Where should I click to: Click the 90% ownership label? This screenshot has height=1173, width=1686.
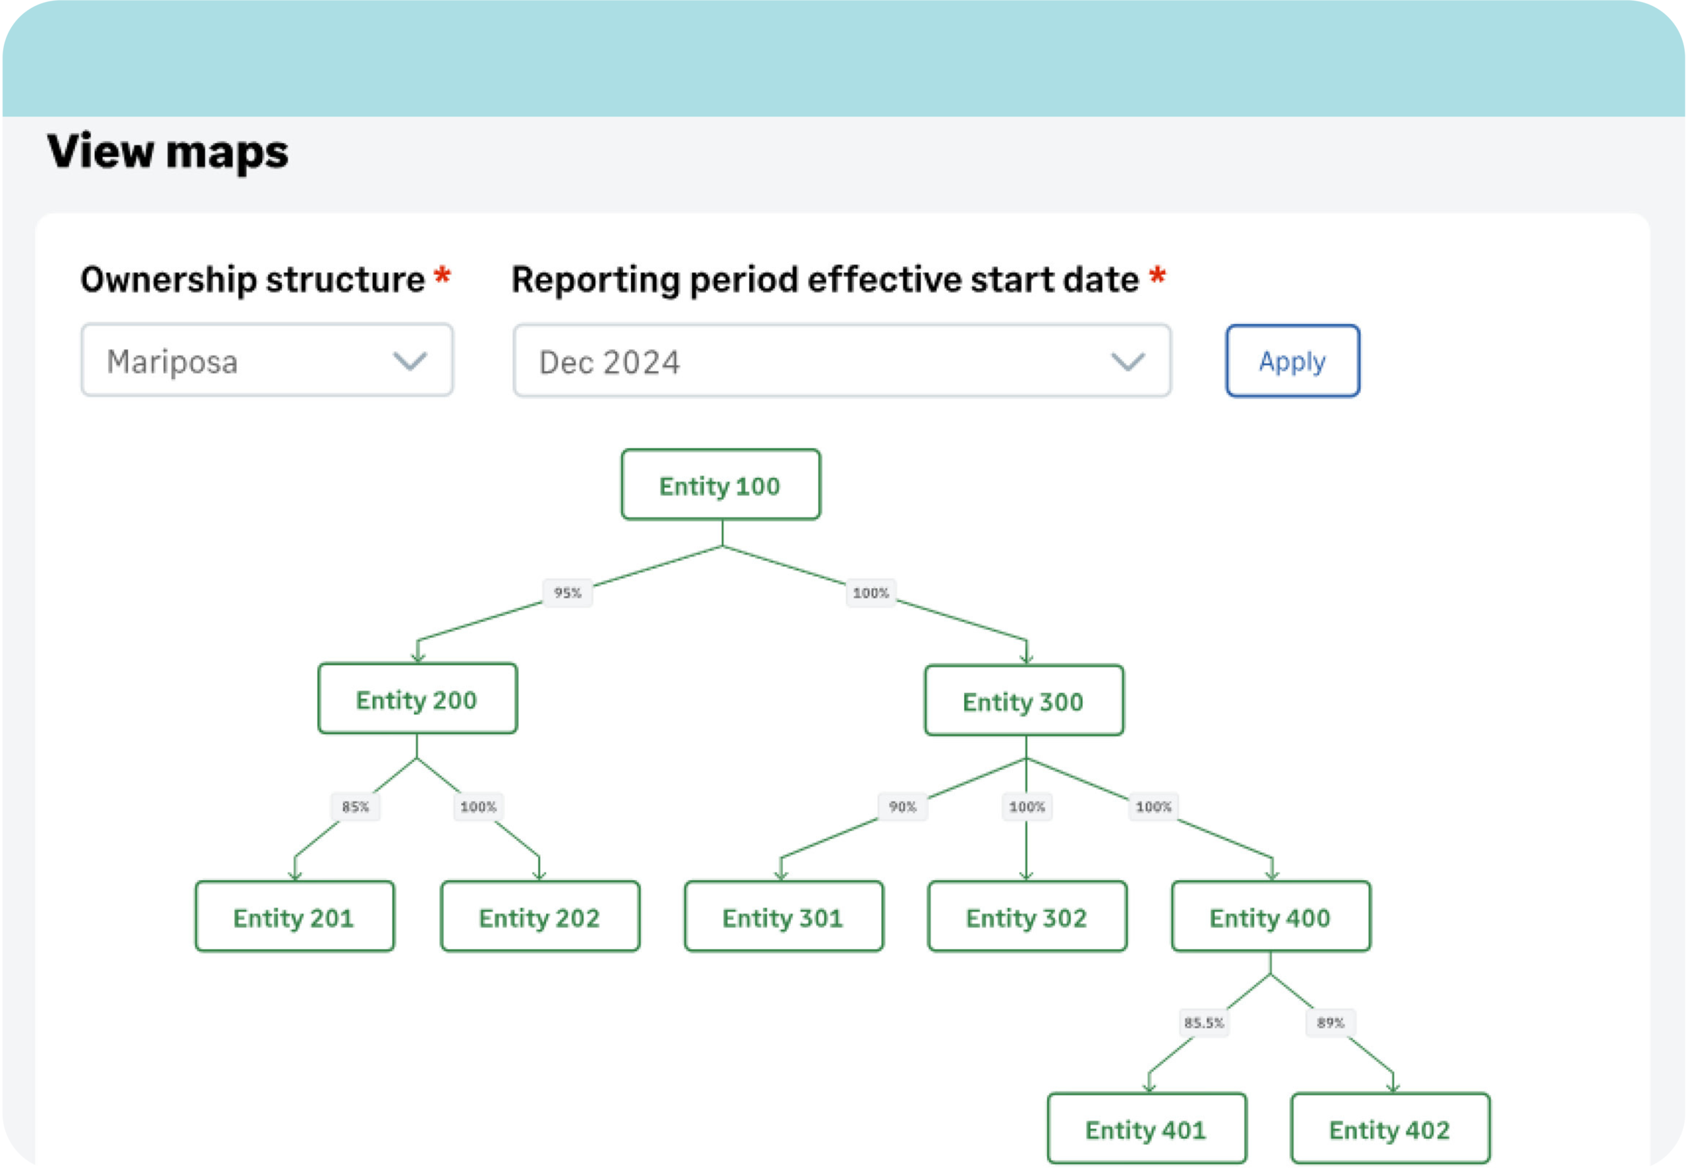(x=902, y=807)
